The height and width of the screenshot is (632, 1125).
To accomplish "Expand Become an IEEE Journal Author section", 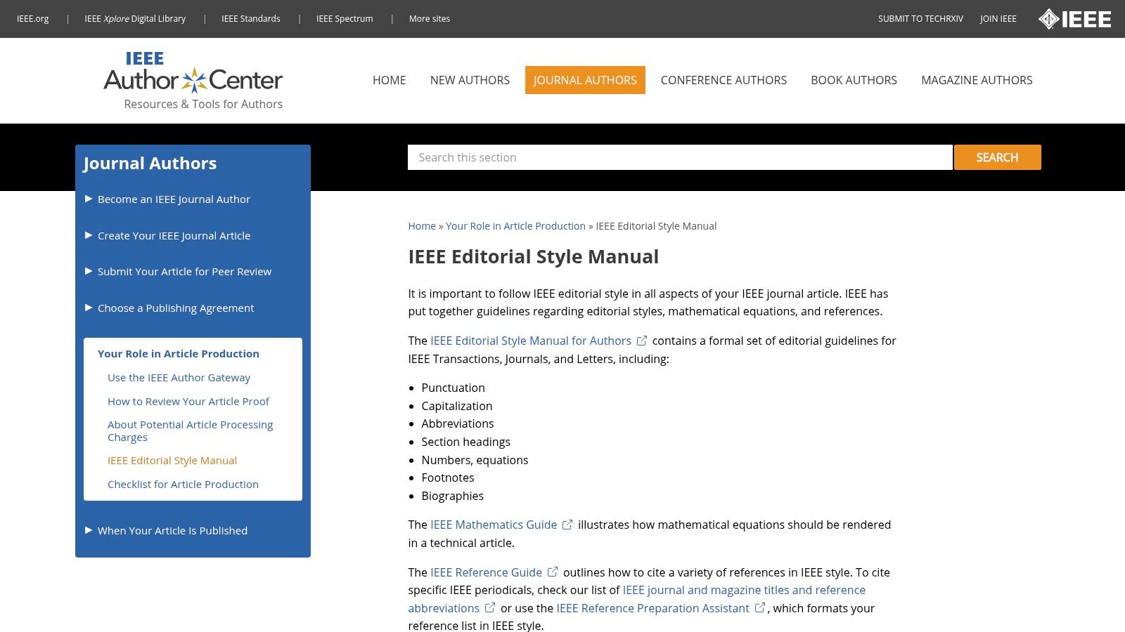I will [x=174, y=199].
